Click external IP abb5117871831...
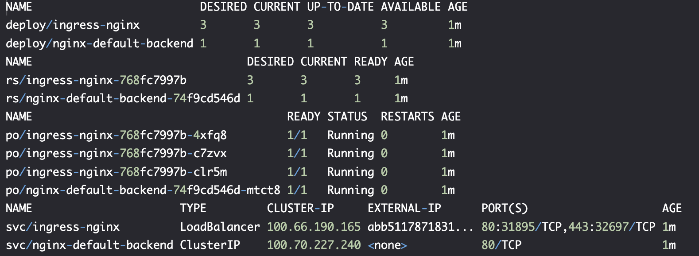This screenshot has width=699, height=256. (420, 227)
